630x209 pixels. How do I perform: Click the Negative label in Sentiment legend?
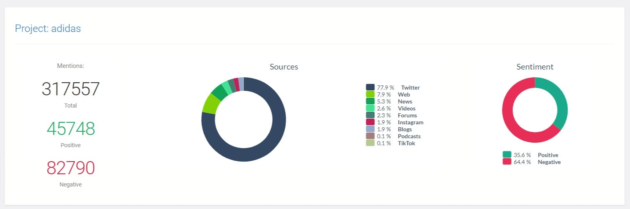(549, 162)
